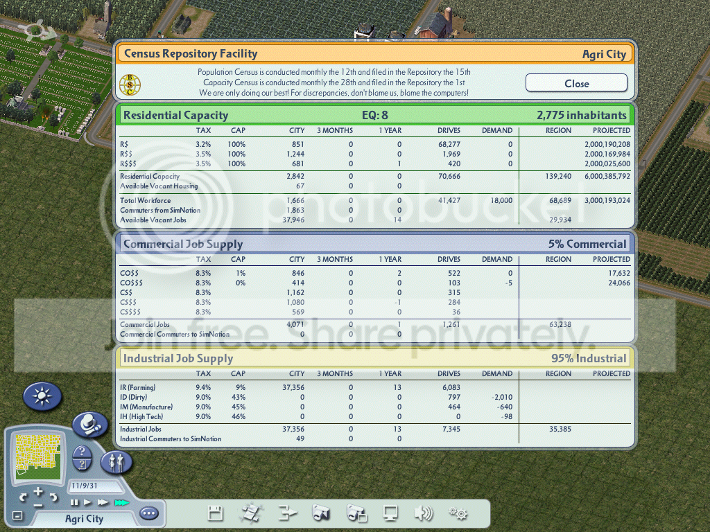Screen dimensions: 710x532
Task: Set simulation to fastest triple-arrow speed
Action: click(121, 503)
